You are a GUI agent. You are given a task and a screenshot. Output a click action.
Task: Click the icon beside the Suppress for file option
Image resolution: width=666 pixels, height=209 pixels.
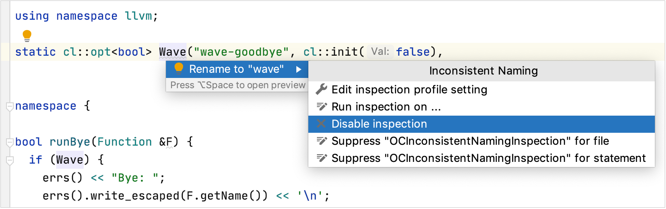pos(321,141)
